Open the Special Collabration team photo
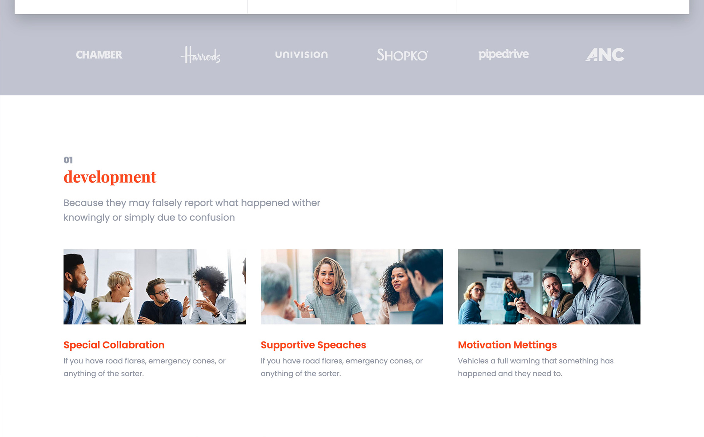704x437 pixels. [x=155, y=287]
